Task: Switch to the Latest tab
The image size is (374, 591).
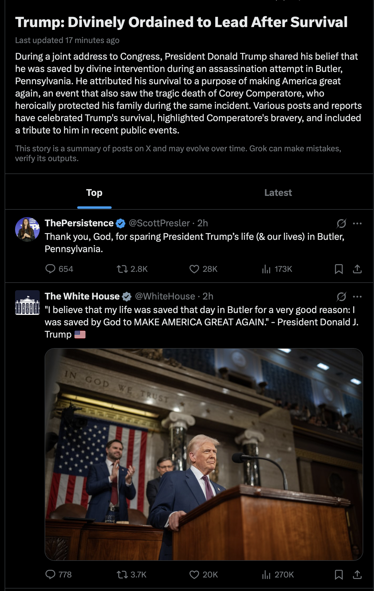Action: (x=278, y=192)
